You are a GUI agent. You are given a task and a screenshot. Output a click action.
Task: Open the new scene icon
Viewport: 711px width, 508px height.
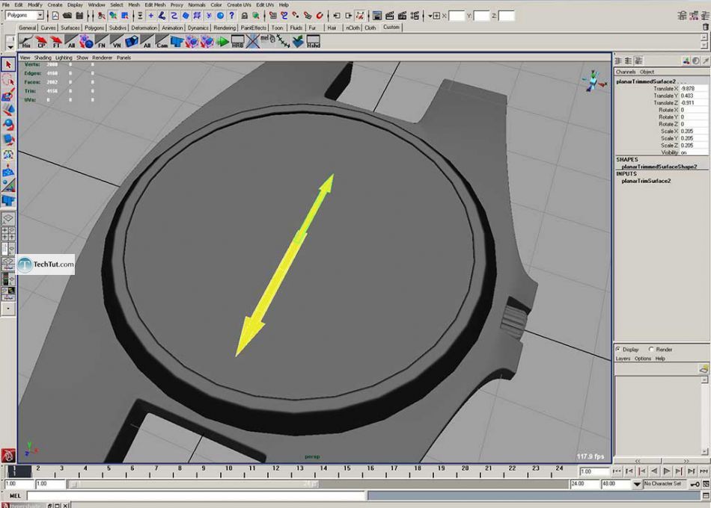pyautogui.click(x=55, y=16)
